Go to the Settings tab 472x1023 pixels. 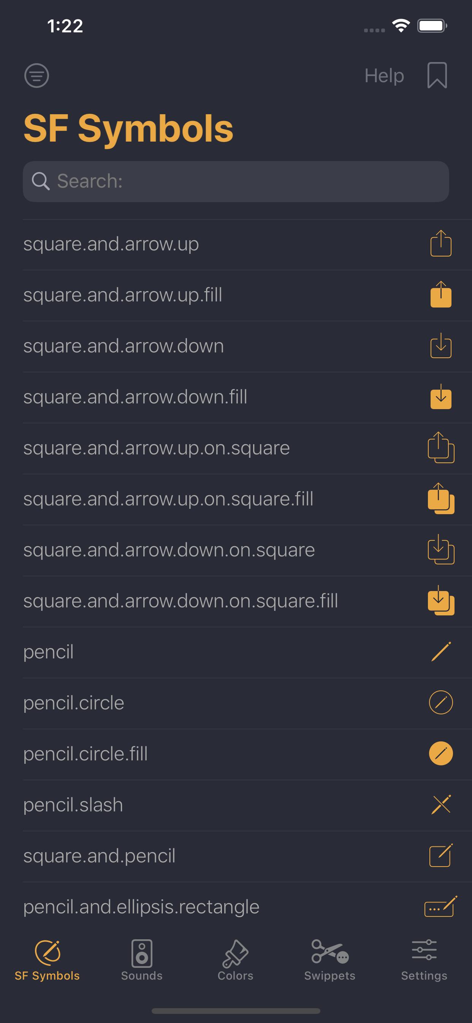(424, 959)
